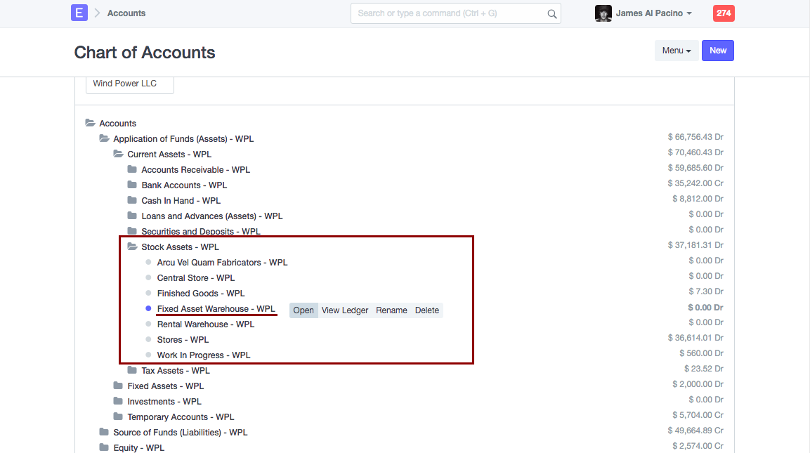Expand the Bank Accounts folder icon
The width and height of the screenshot is (810, 453).
(x=132, y=185)
